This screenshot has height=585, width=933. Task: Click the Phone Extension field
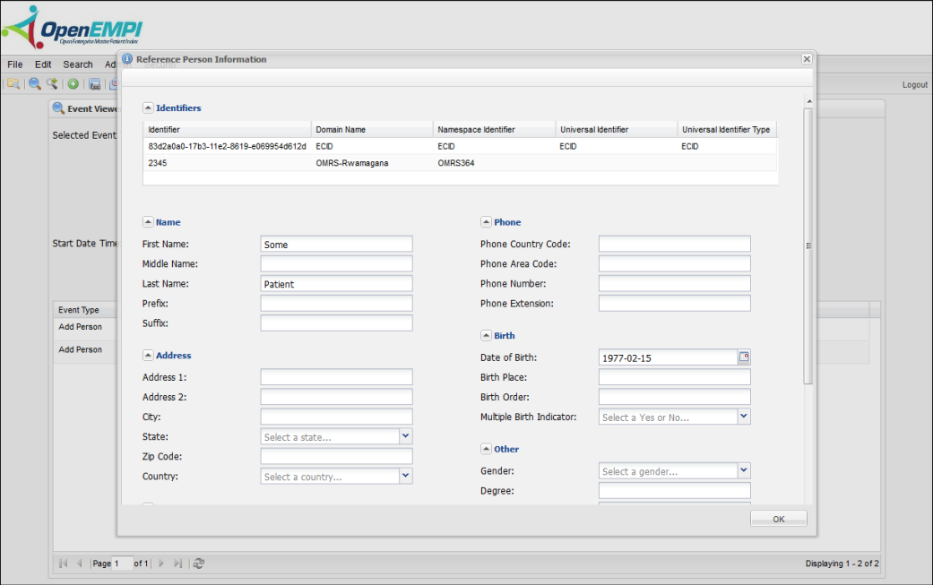(674, 303)
